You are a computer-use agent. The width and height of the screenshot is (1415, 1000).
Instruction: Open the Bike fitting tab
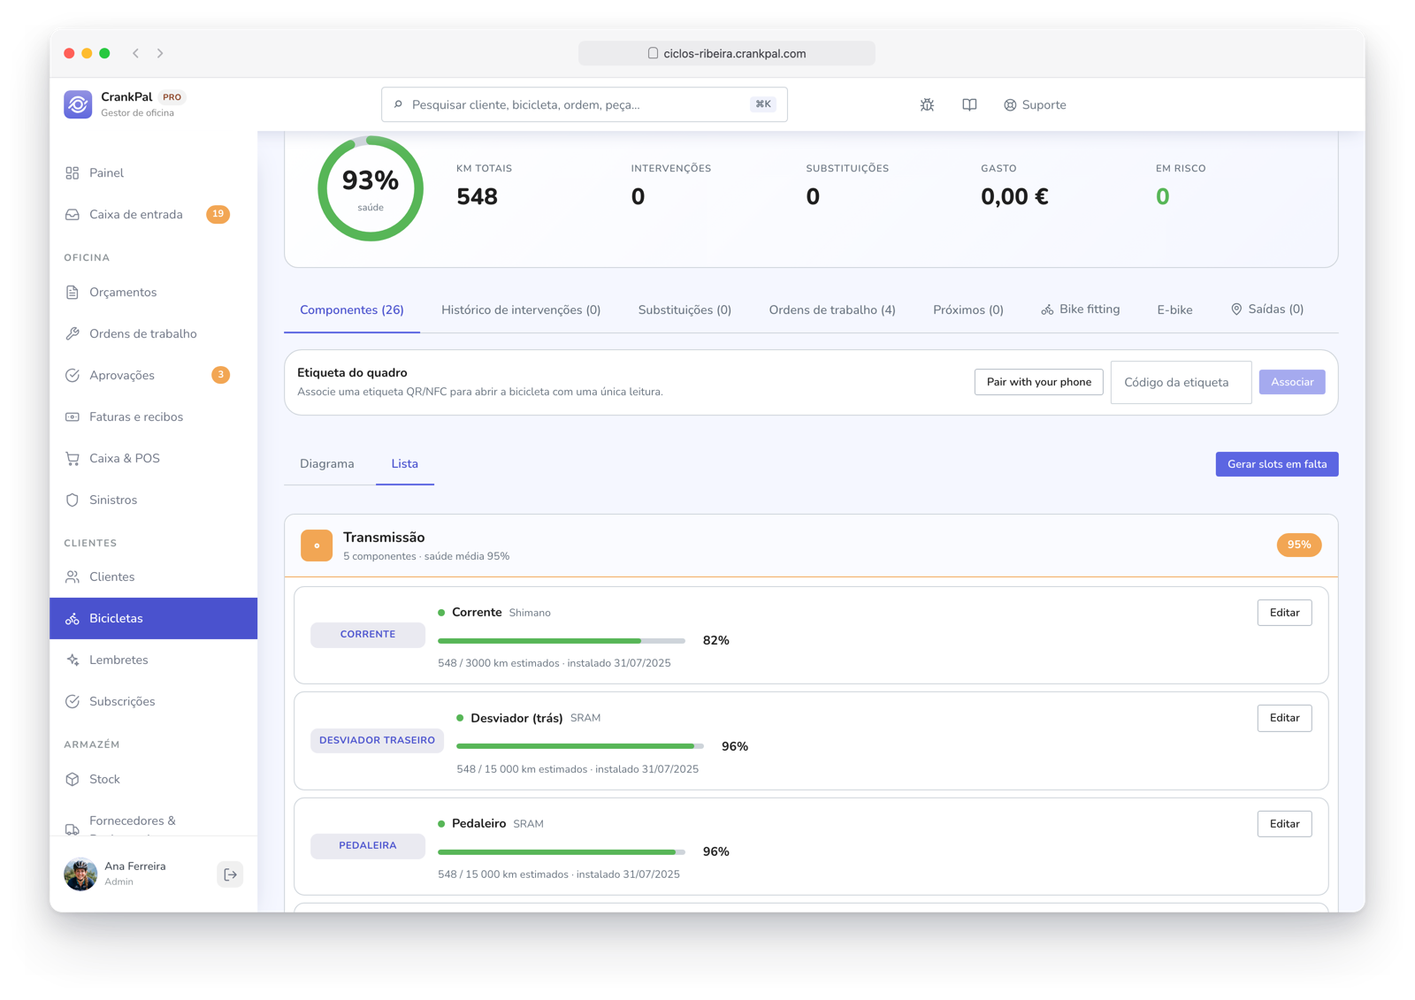(x=1080, y=309)
